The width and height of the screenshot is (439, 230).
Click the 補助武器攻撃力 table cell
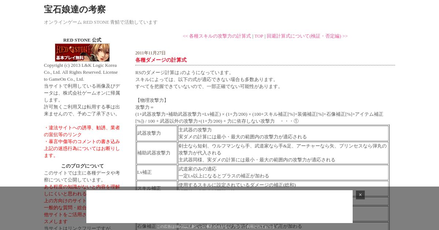(x=157, y=153)
